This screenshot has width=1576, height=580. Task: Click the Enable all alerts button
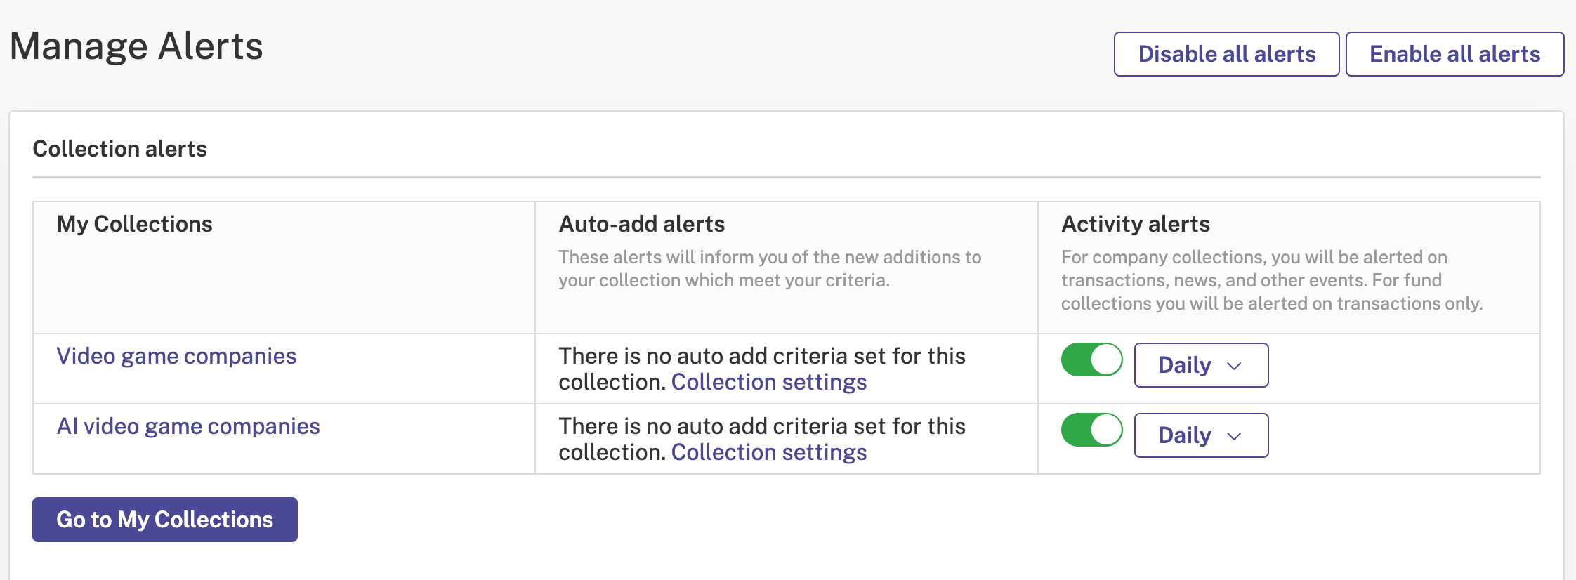point(1454,54)
